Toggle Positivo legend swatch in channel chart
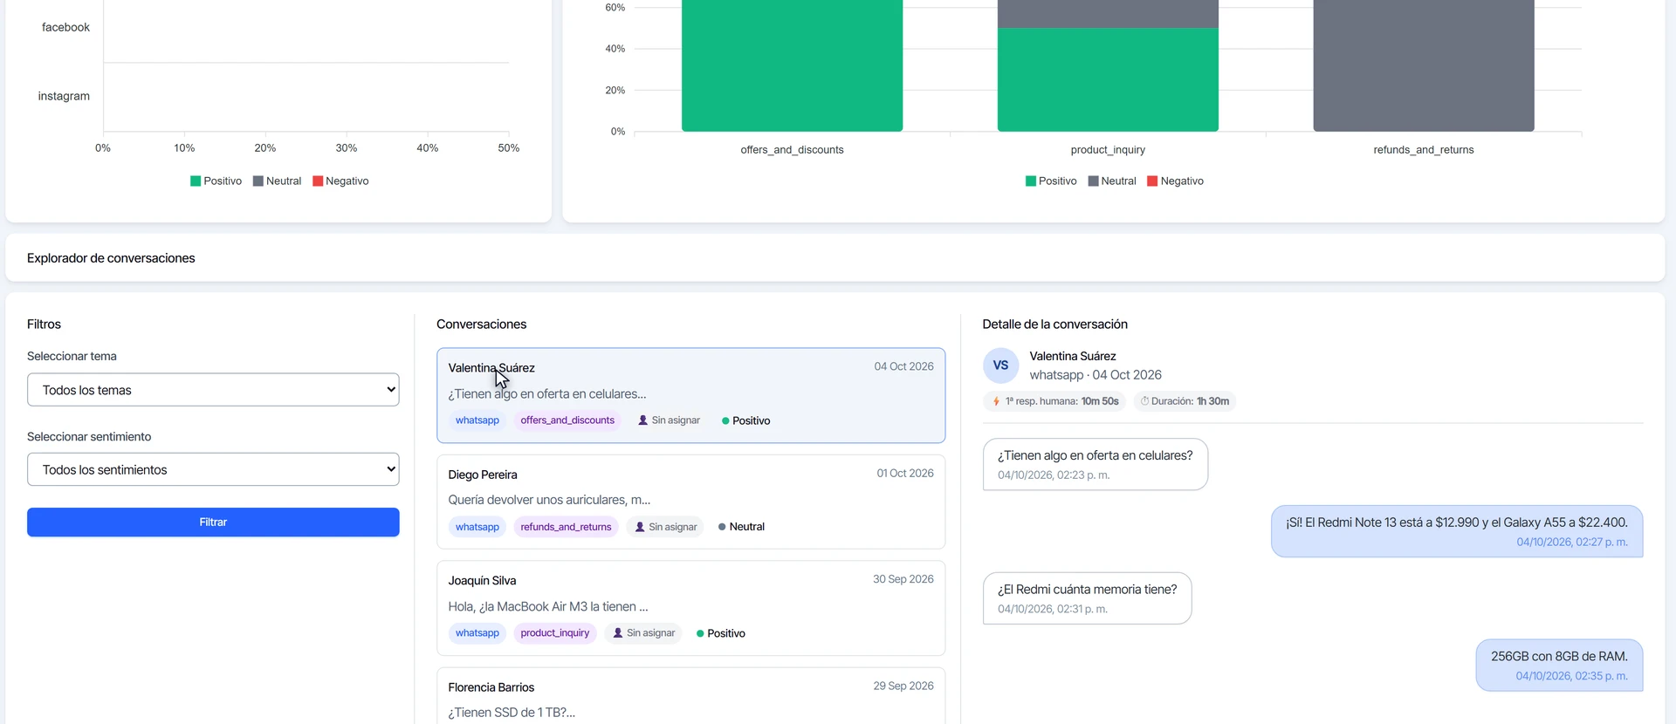Viewport: 1676px width, 724px height. tap(196, 181)
